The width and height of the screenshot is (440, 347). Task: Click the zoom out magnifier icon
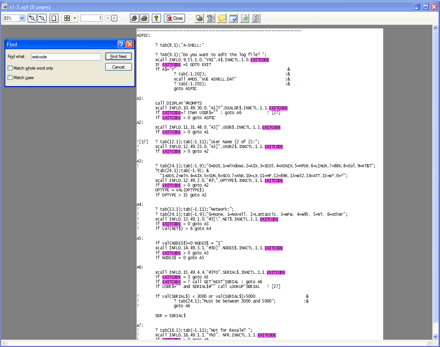pos(42,18)
